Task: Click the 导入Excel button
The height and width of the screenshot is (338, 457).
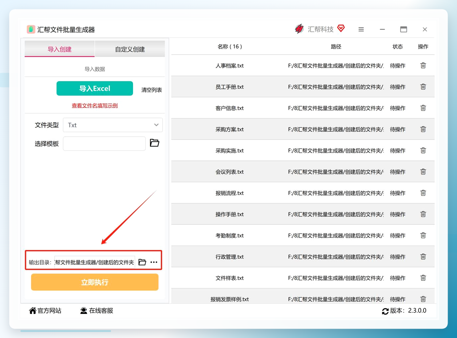Action: pyautogui.click(x=95, y=88)
